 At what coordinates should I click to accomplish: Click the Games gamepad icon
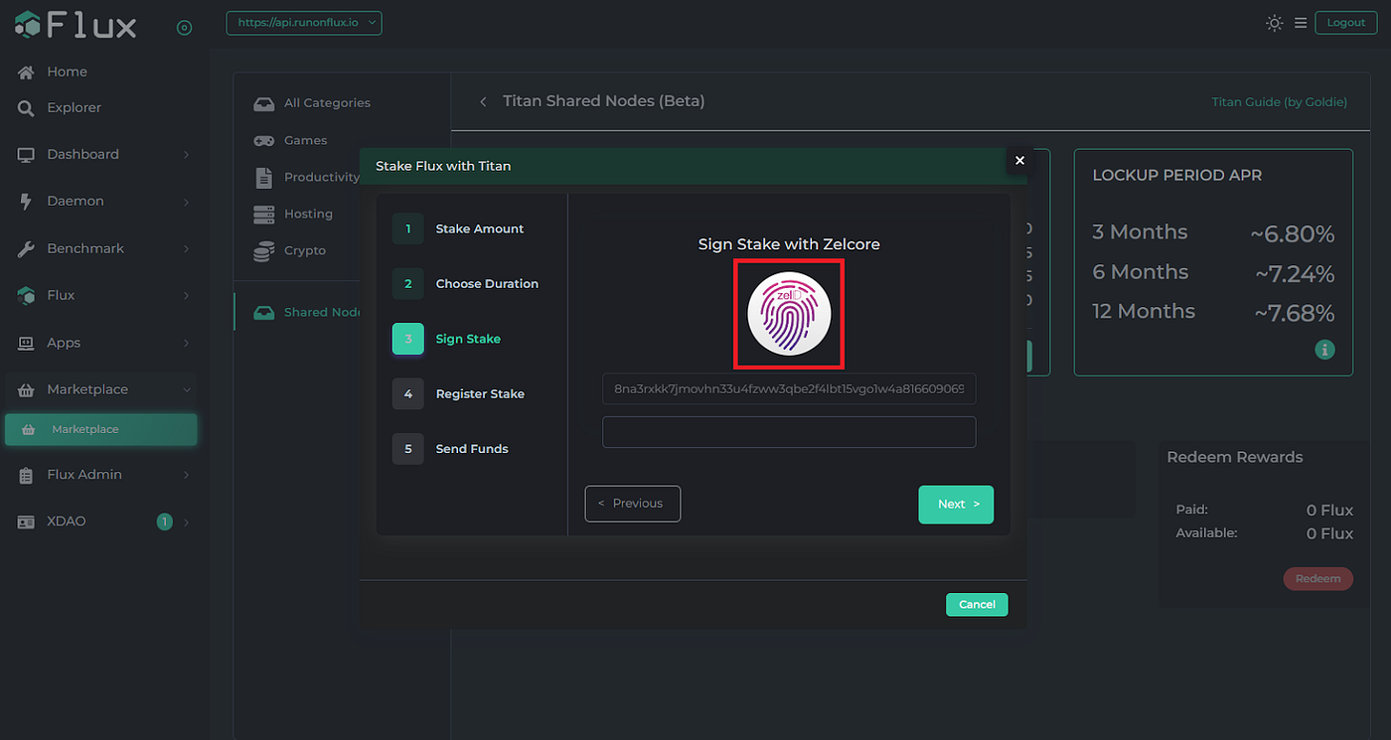(263, 140)
